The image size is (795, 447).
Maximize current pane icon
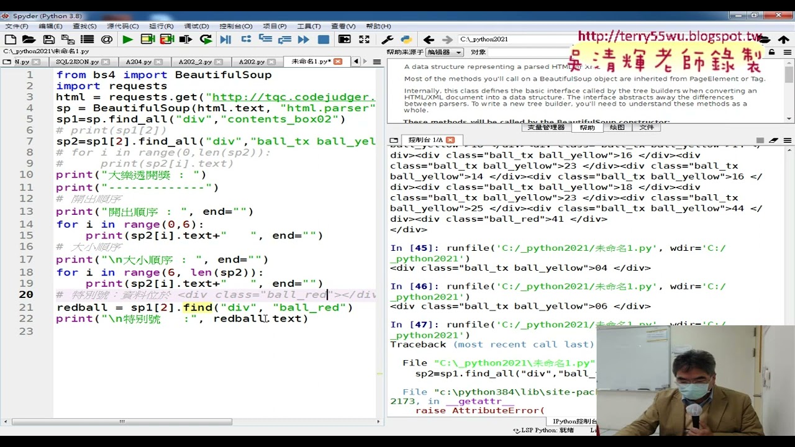pos(364,39)
